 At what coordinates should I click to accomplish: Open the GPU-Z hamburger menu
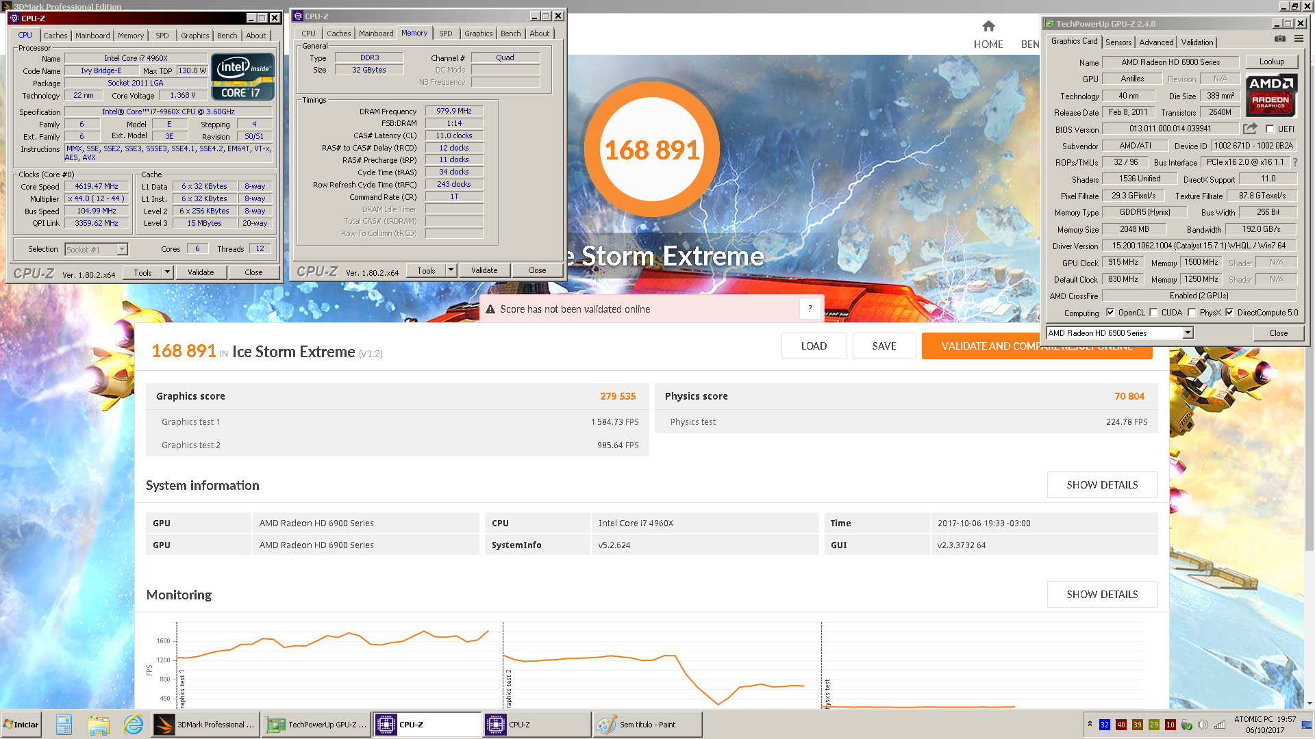[1299, 39]
